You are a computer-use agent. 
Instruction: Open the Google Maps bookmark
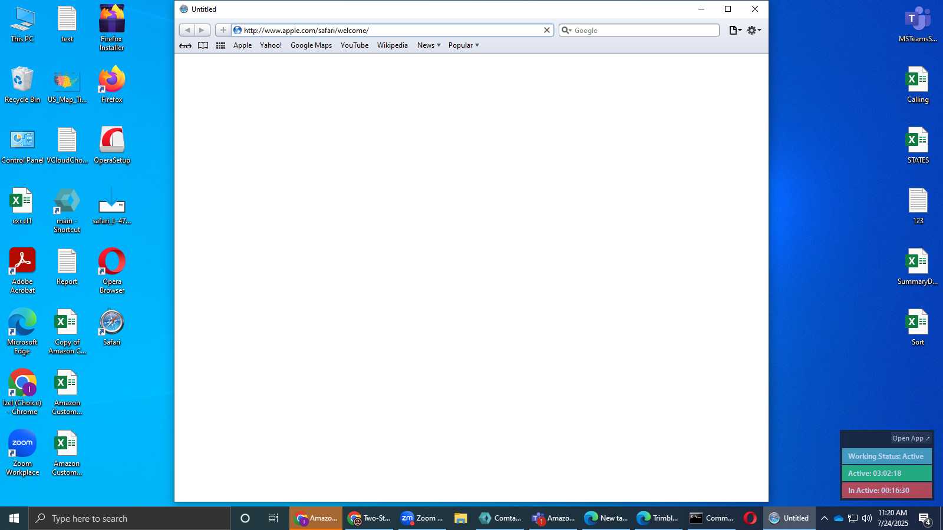[311, 45]
